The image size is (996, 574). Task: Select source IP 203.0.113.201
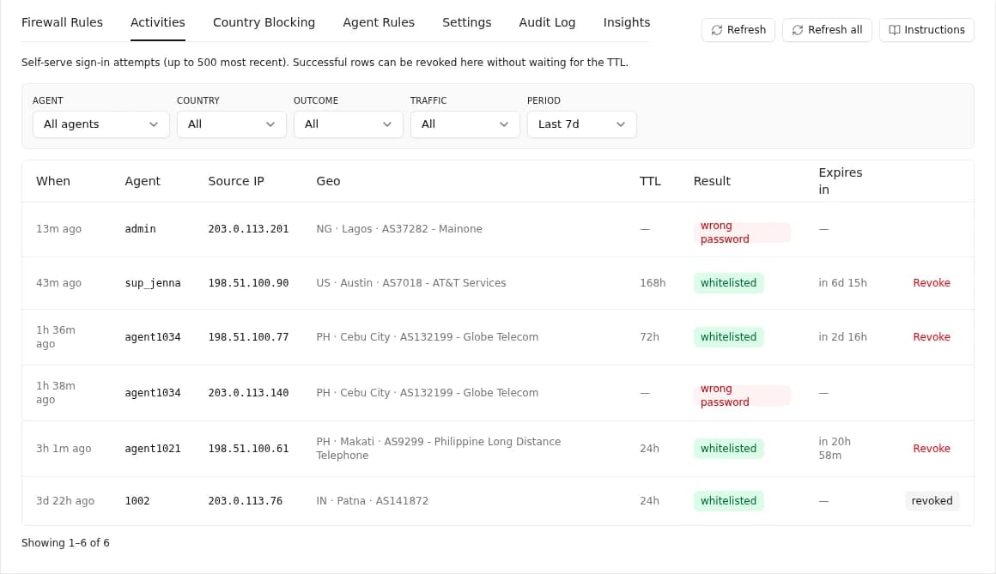[x=248, y=229]
